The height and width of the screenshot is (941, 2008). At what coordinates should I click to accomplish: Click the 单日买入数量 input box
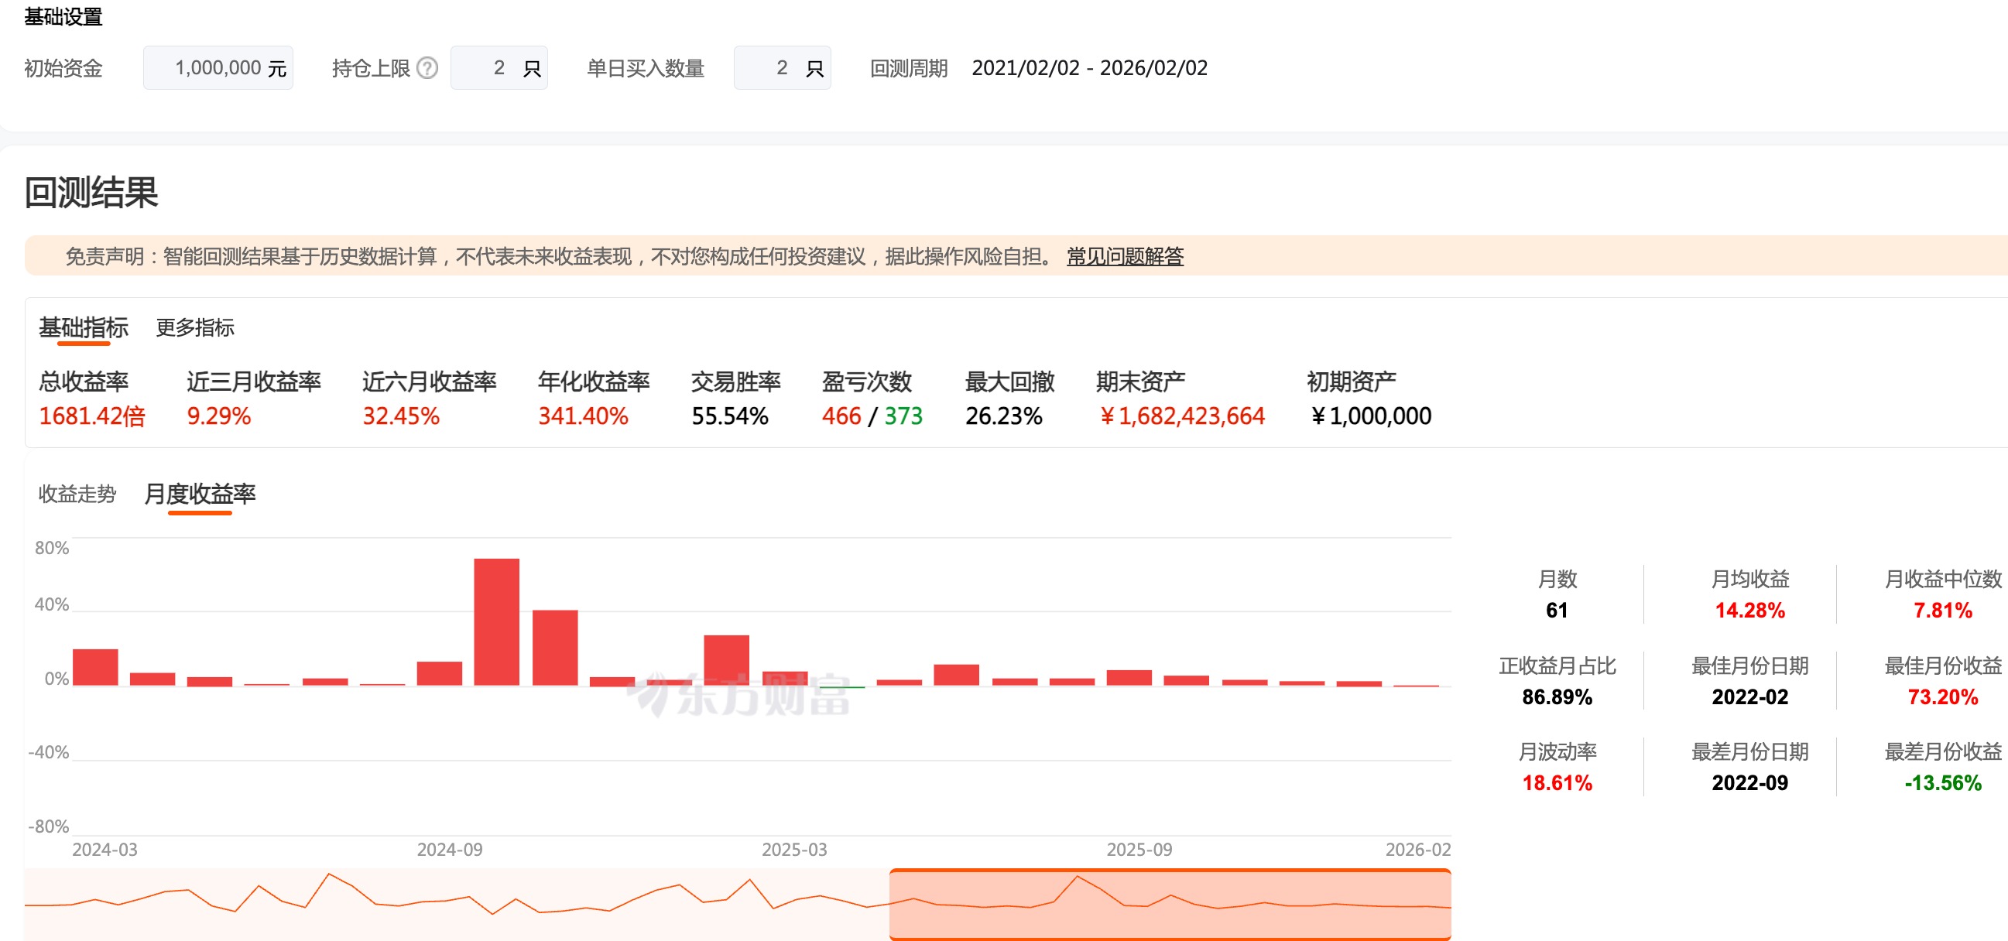pos(781,69)
